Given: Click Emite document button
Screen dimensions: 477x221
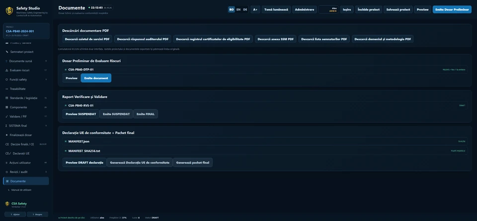Looking at the screenshot, I should click(x=96, y=78).
